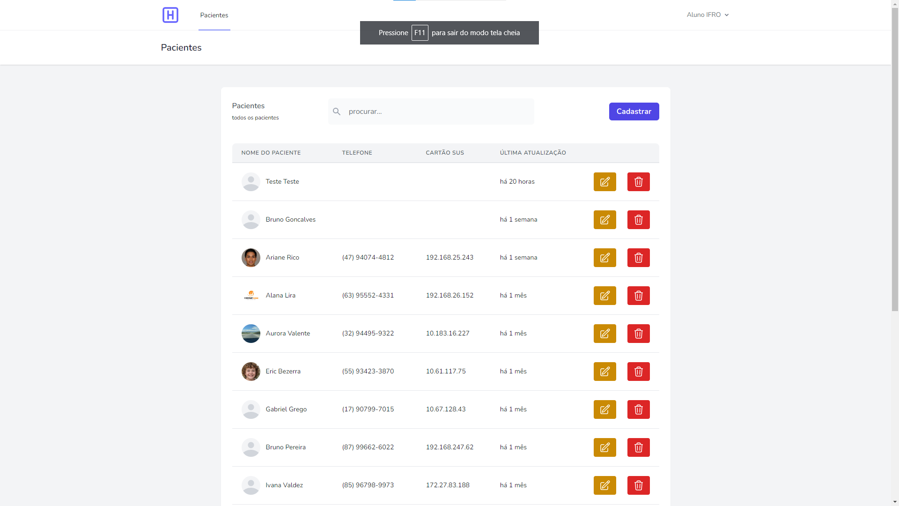Open the Pacientes navigation tab
899x506 pixels.
point(214,15)
